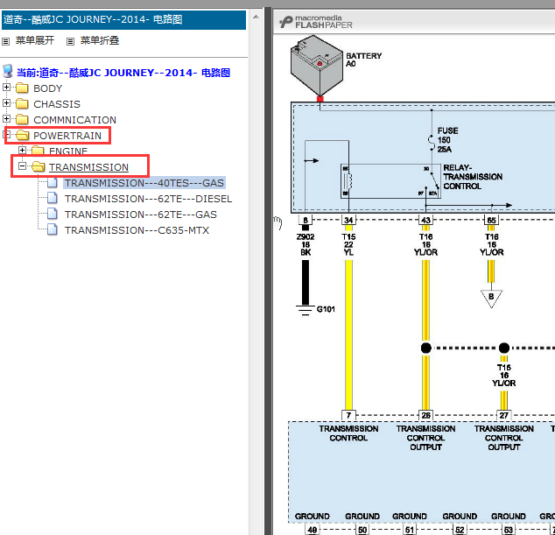Image resolution: width=555 pixels, height=535 pixels.
Task: Click the 62TE GAS document icon
Action: click(x=53, y=215)
